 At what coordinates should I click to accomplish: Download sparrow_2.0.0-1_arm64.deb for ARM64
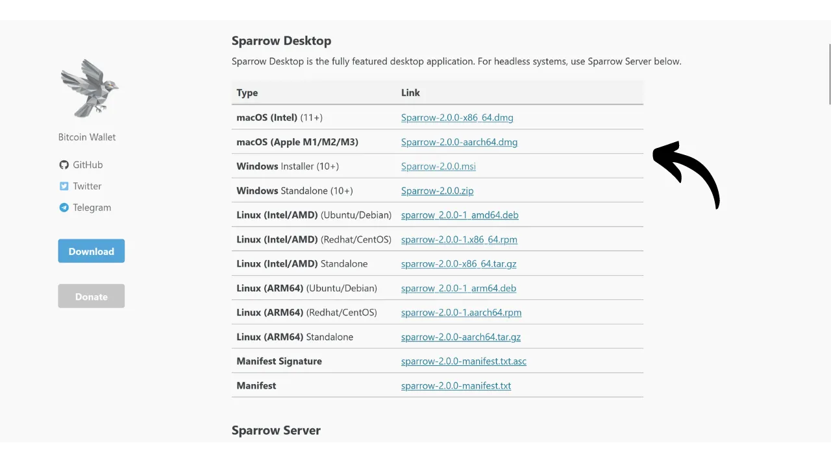[x=458, y=288]
